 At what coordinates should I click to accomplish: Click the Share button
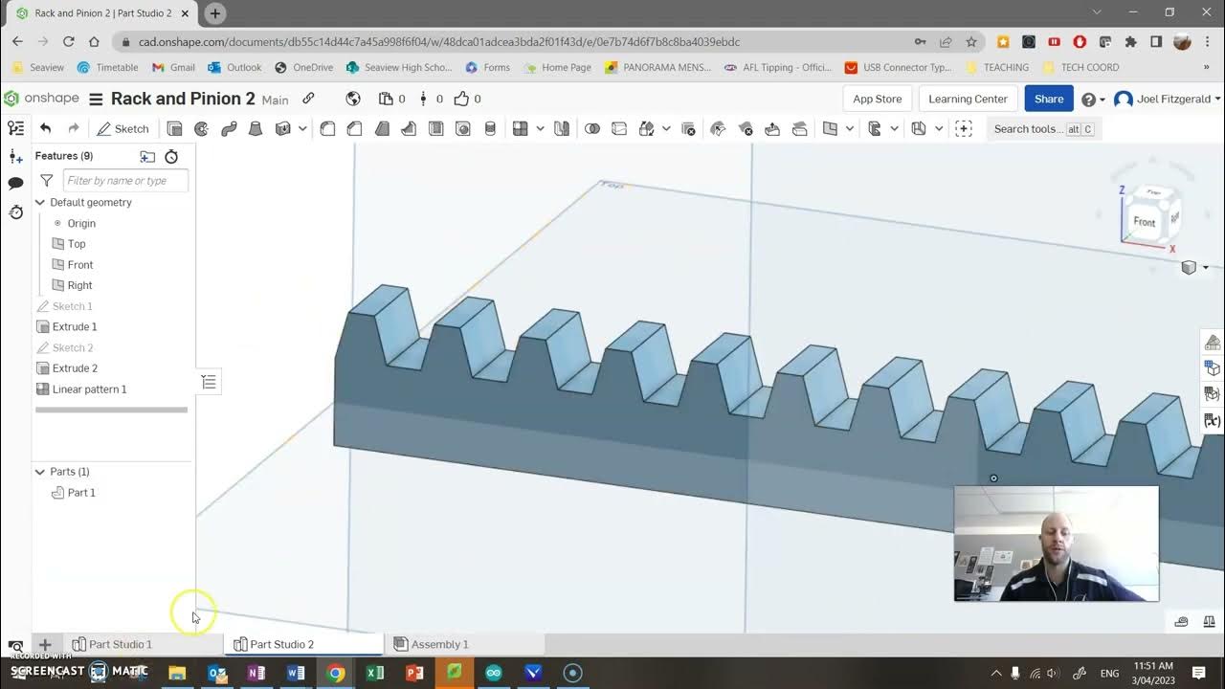[x=1049, y=99]
